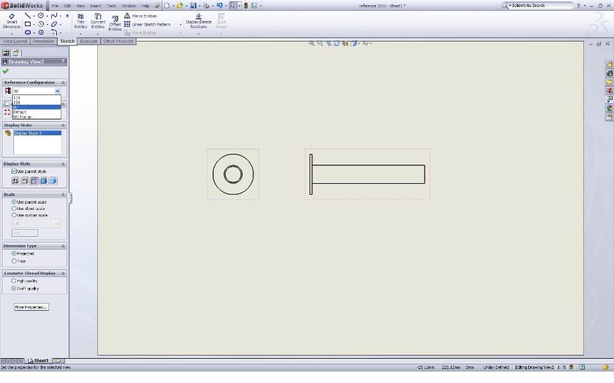Click the Print toolbar icon
The width and height of the screenshot is (614, 383).
click(x=206, y=6)
